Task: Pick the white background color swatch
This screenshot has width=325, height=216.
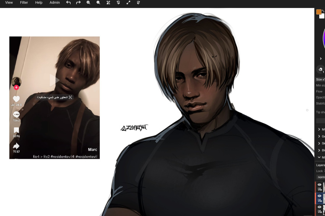Action: coord(322,16)
